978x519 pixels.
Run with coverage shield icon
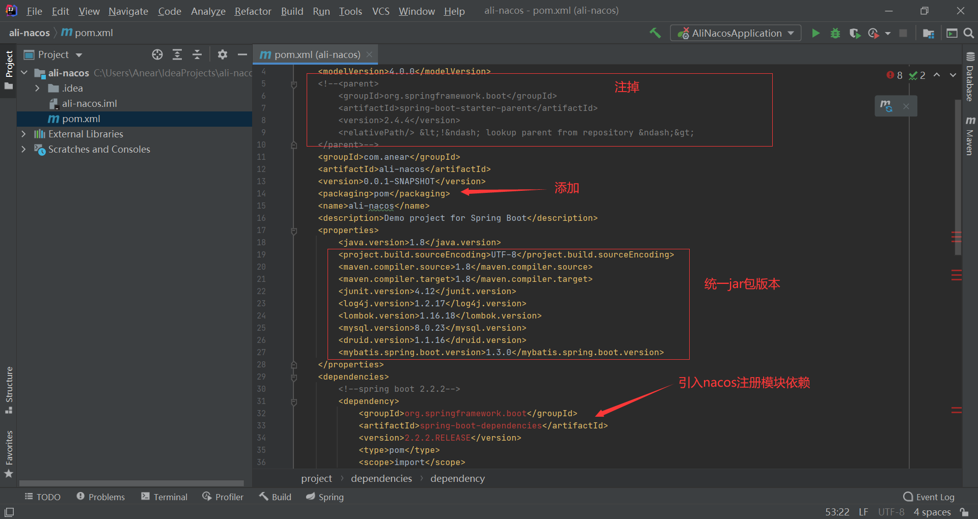point(855,33)
